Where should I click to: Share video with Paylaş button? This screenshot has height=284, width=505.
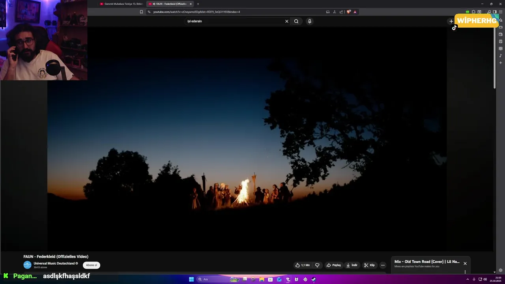click(334, 265)
